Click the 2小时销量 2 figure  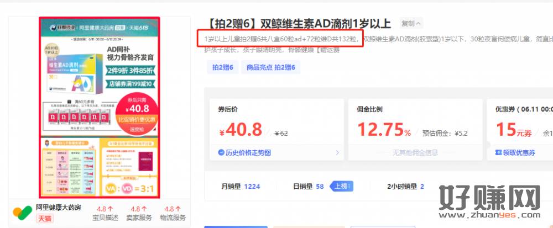pos(405,187)
